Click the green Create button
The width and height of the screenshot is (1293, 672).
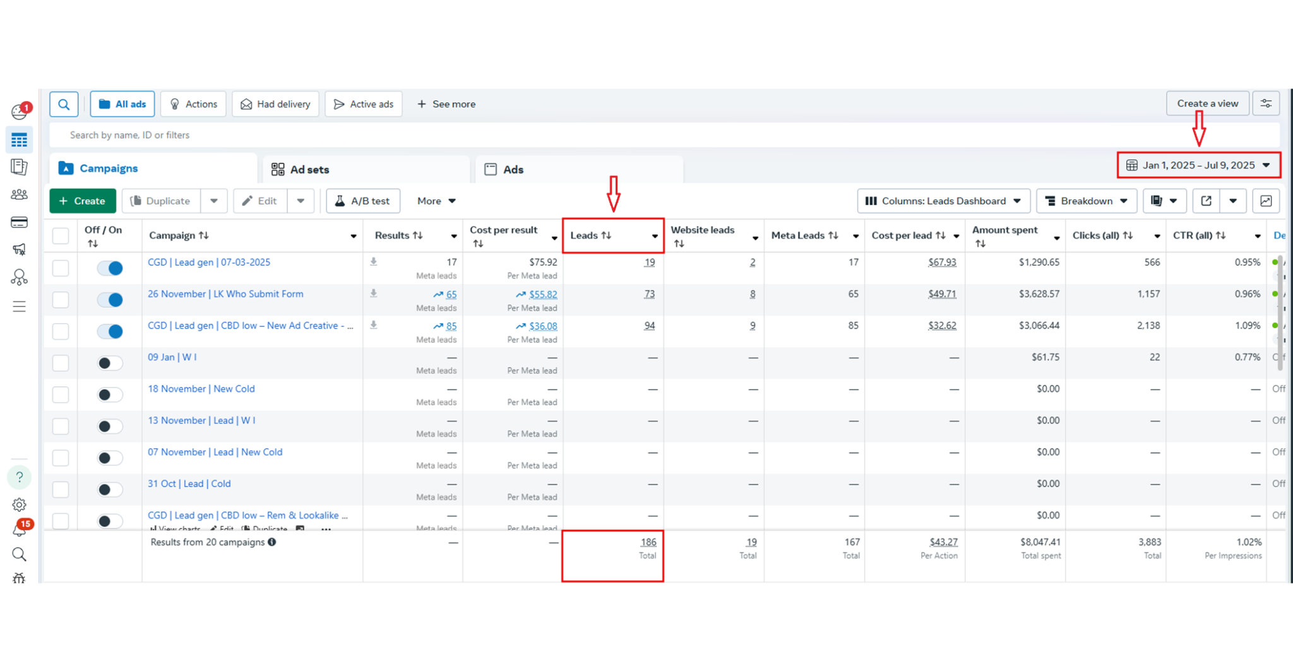click(x=83, y=201)
